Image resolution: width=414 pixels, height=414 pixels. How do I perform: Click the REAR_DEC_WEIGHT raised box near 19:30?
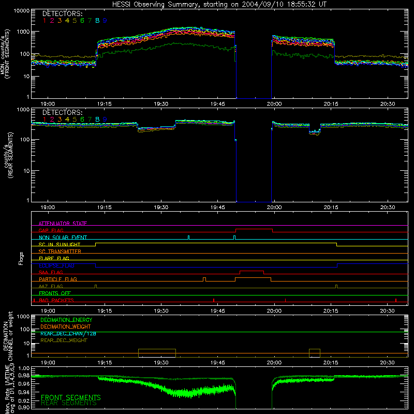pyautogui.click(x=157, y=353)
